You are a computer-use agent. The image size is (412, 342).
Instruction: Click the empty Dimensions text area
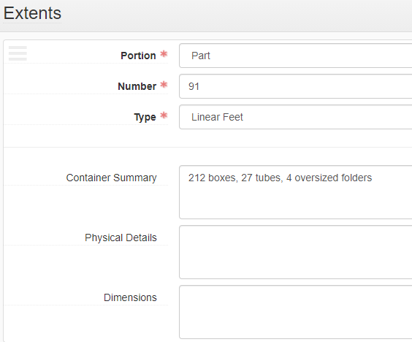(x=296, y=312)
